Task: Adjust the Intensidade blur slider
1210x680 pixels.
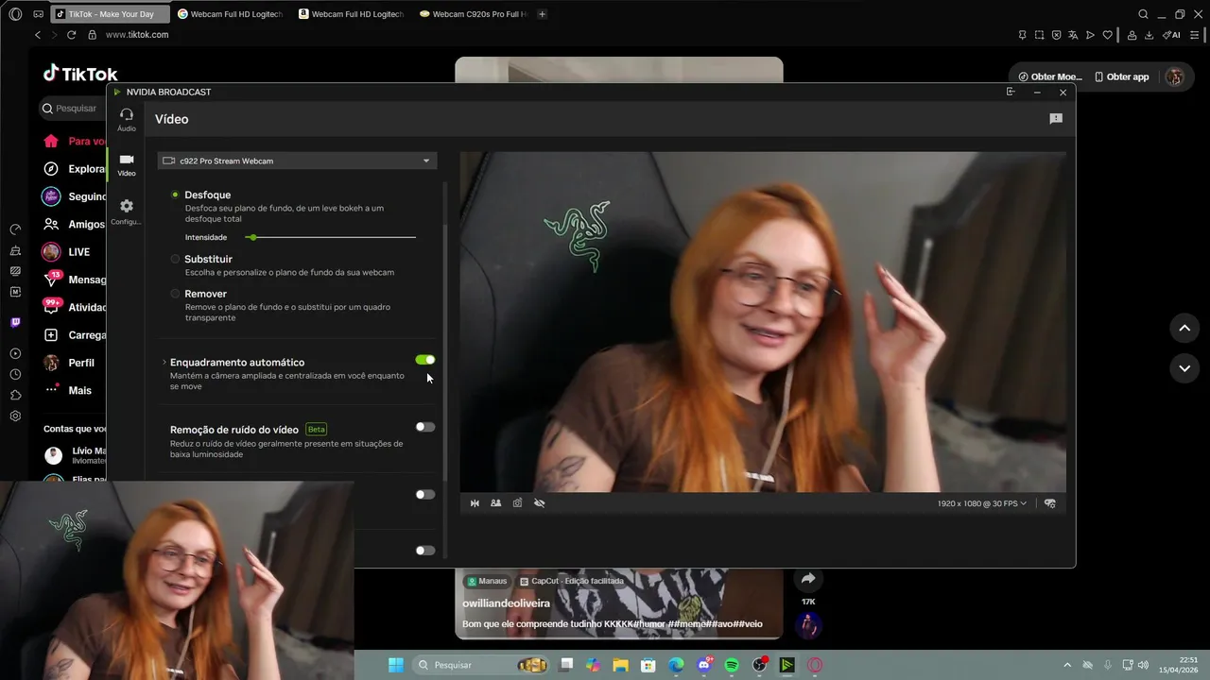Action: [x=330, y=237]
